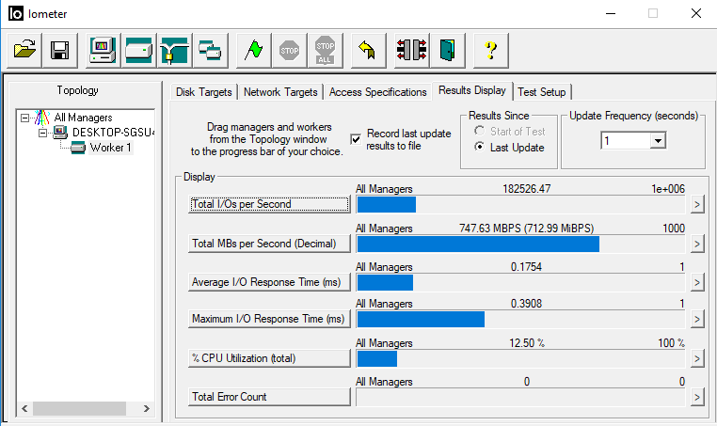Open arrow next to Average I/O Response Time bar
This screenshot has height=426, width=717.
point(697,282)
